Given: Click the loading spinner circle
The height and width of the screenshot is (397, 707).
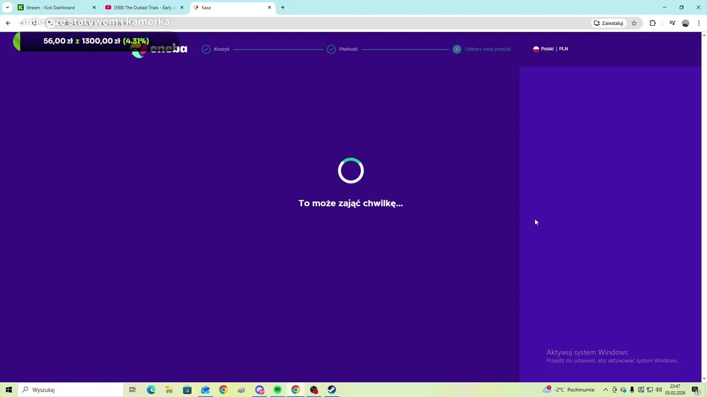Looking at the screenshot, I should [x=351, y=171].
